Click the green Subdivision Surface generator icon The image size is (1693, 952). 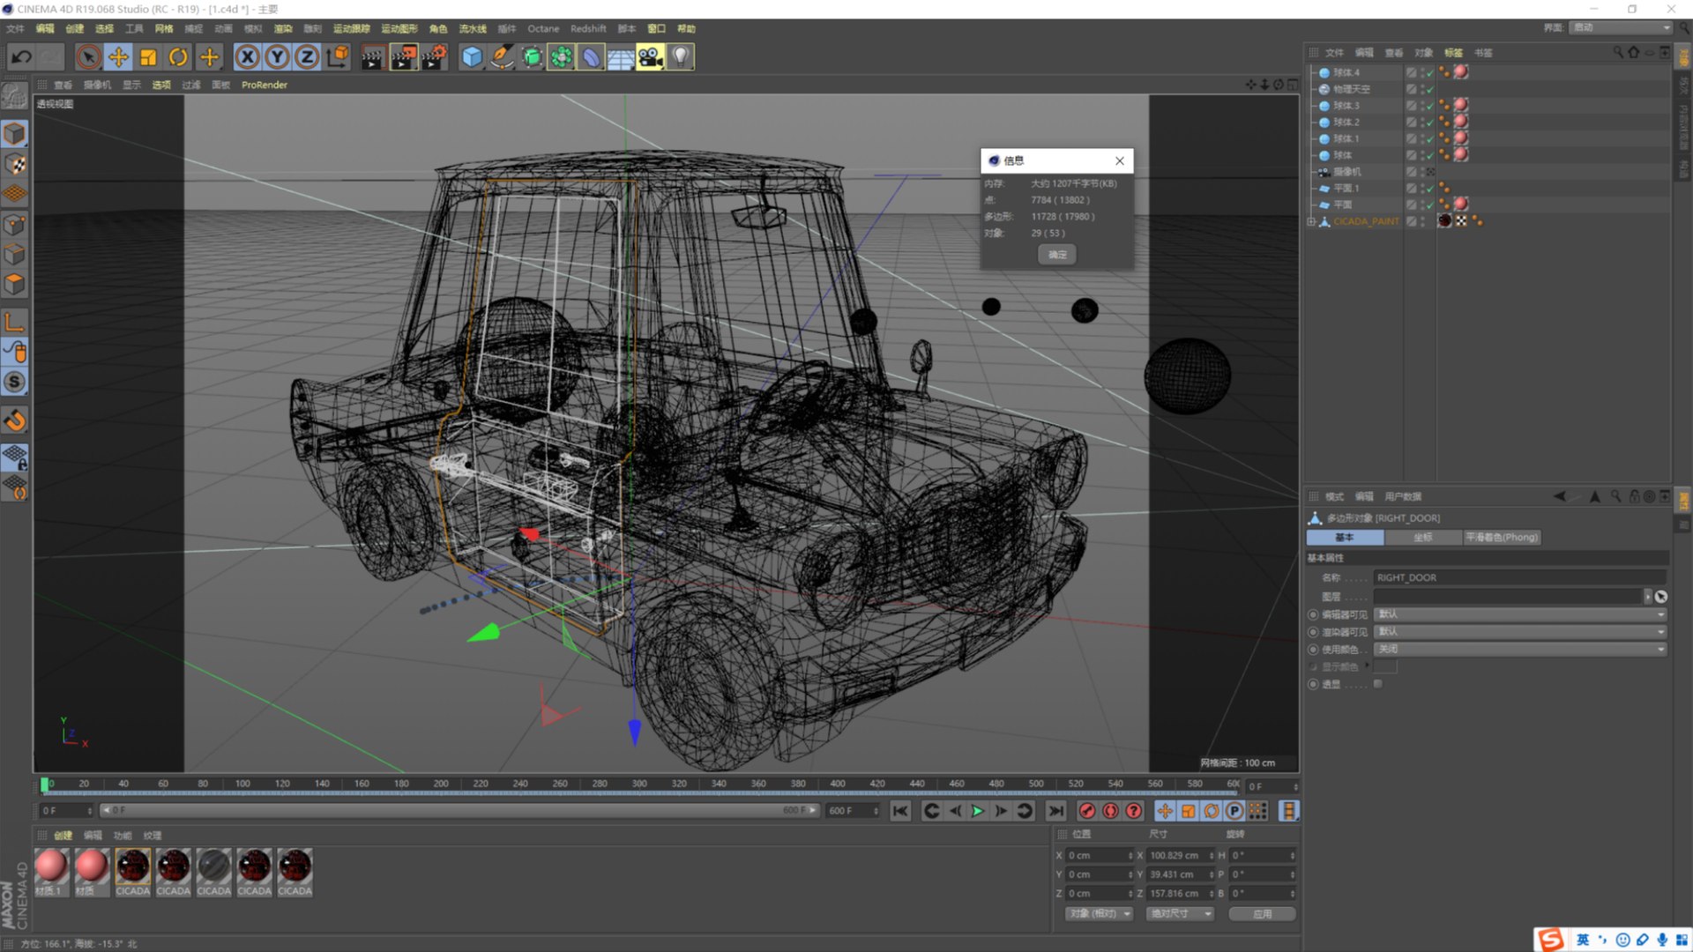pyautogui.click(x=532, y=57)
